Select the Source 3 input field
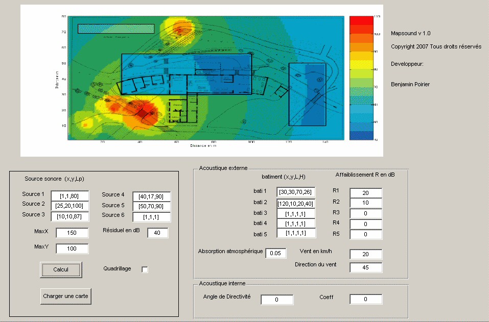This screenshot has width=489, height=322. tap(69, 216)
